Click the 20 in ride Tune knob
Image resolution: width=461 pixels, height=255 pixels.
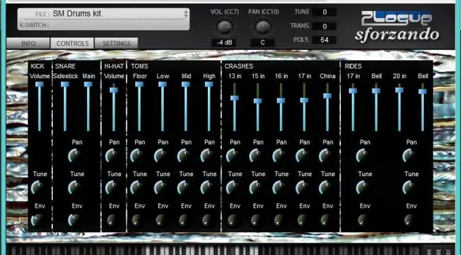tap(409, 187)
